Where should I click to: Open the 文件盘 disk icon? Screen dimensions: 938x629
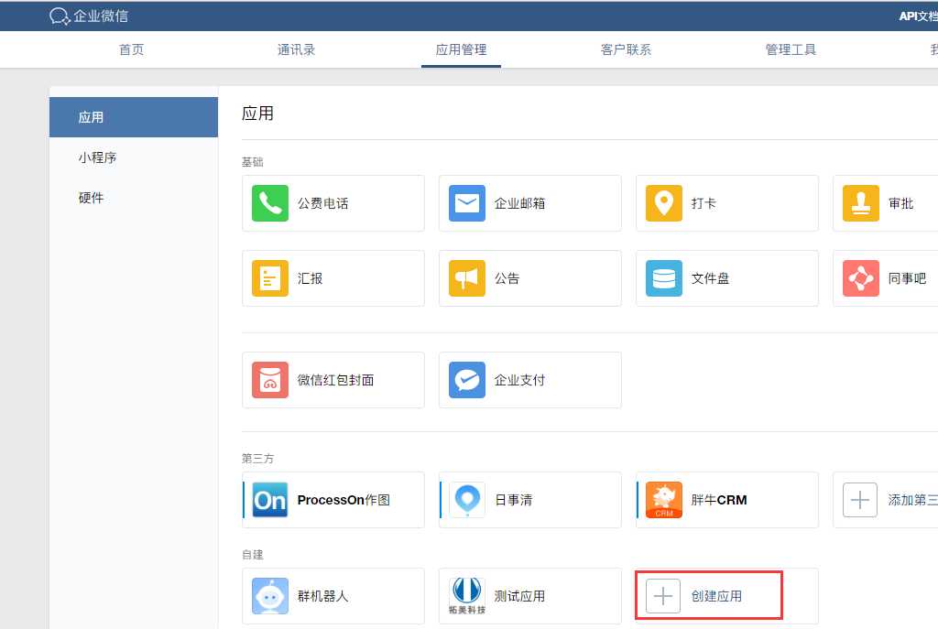664,278
